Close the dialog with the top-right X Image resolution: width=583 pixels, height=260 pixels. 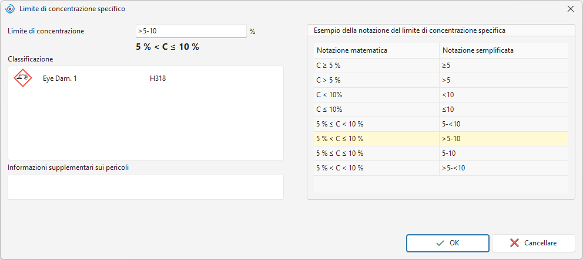click(570, 9)
